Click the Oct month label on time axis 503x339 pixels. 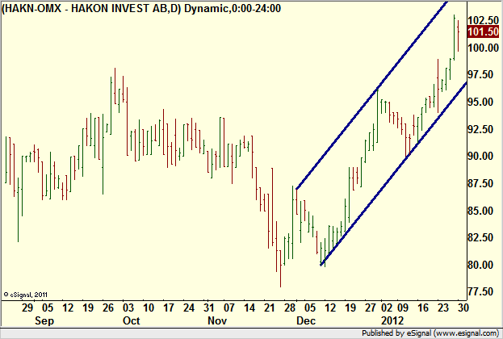coord(132,320)
